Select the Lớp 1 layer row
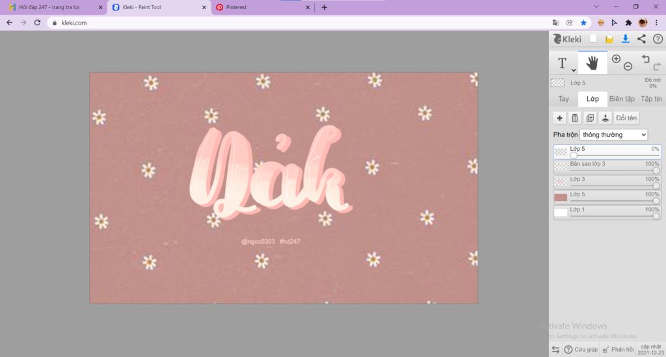Image resolution: width=666 pixels, height=357 pixels. tap(607, 213)
